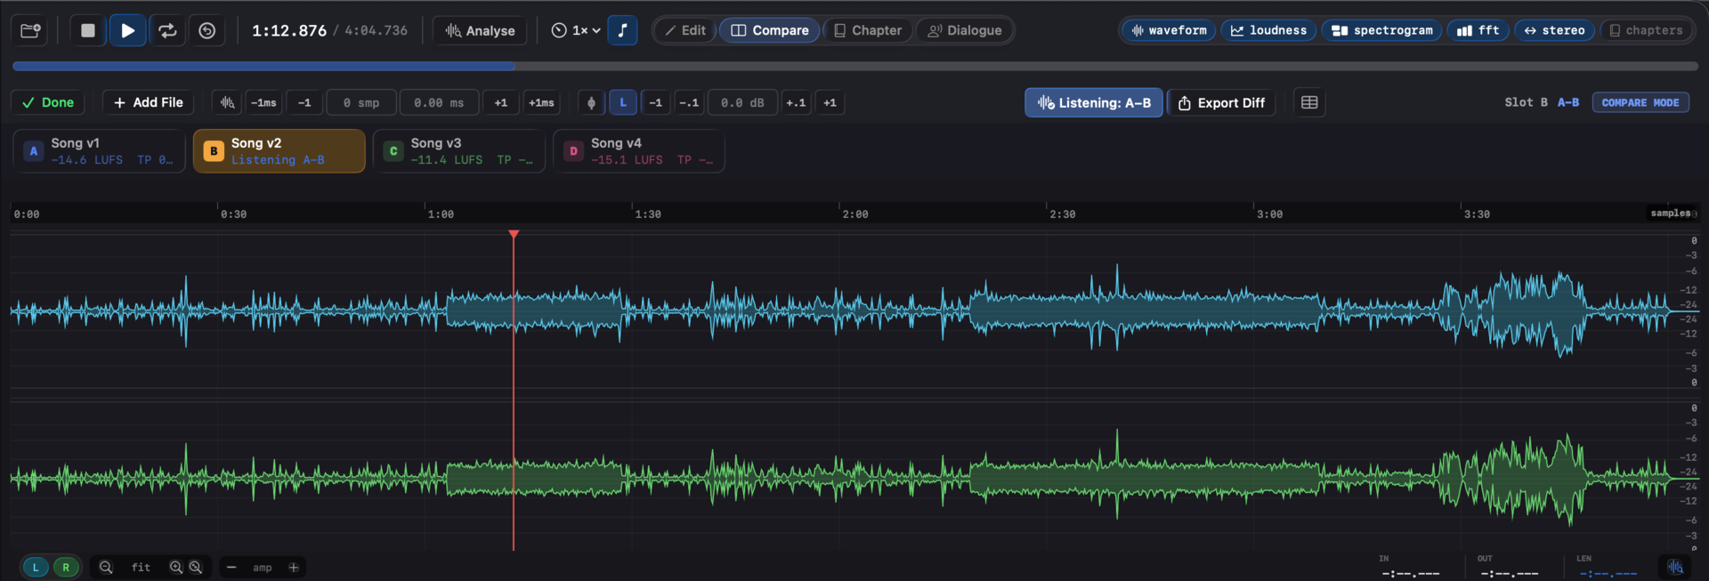Select slot A Song v1
Screen dimensions: 1709x581
coord(99,151)
